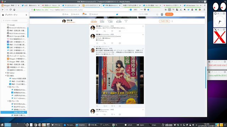Open the ツイート count 132,033
Image resolution: width=227 pixels, height=127 pixels.
pos(94,21)
